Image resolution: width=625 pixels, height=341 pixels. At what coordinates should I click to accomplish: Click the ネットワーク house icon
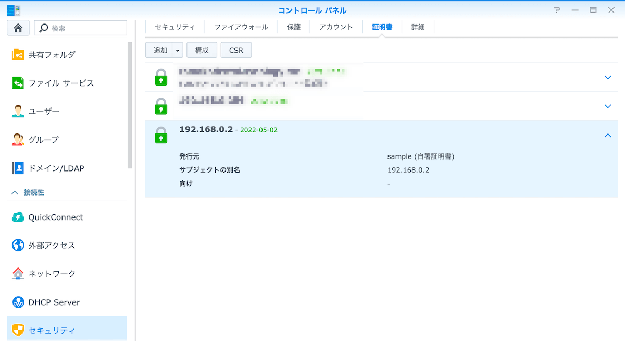[x=18, y=274]
